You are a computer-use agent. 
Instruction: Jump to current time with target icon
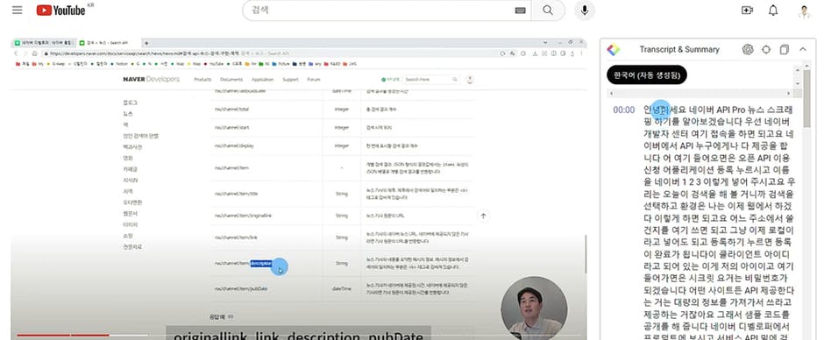click(766, 49)
